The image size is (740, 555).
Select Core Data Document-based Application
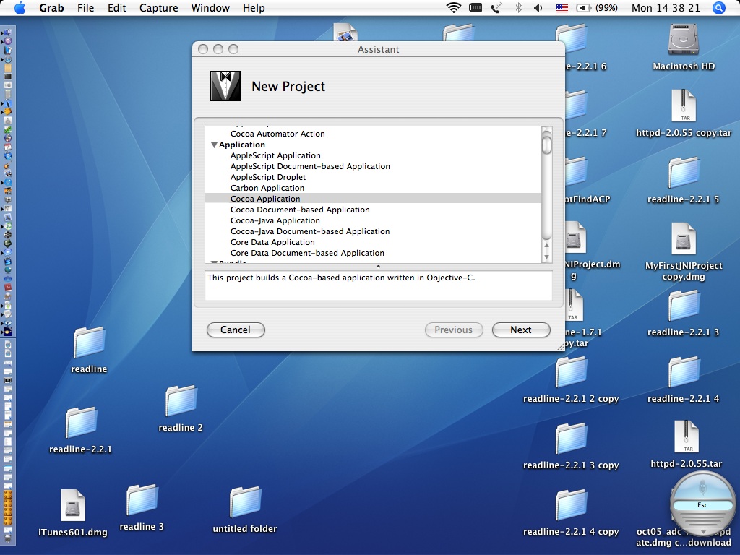307,254
